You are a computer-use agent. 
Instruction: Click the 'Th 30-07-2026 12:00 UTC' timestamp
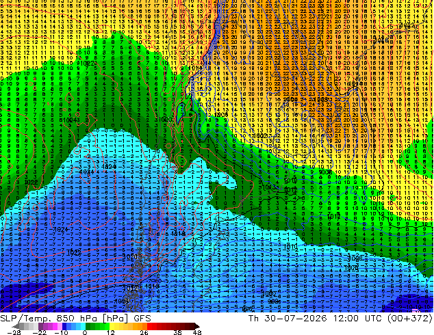[315, 319]
